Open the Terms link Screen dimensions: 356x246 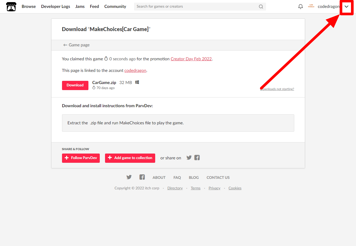pos(196,188)
